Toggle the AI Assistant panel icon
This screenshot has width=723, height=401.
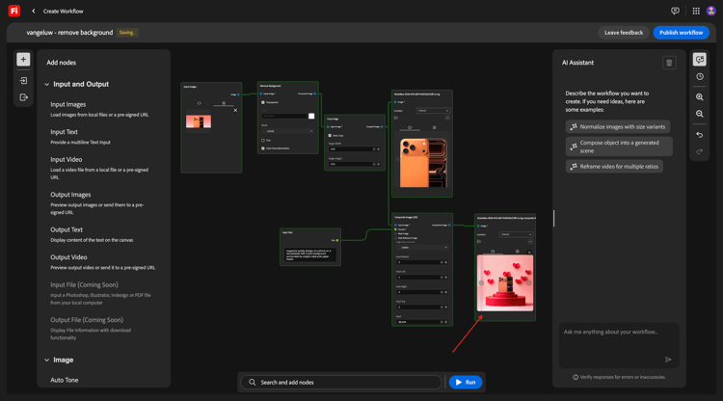coord(700,60)
